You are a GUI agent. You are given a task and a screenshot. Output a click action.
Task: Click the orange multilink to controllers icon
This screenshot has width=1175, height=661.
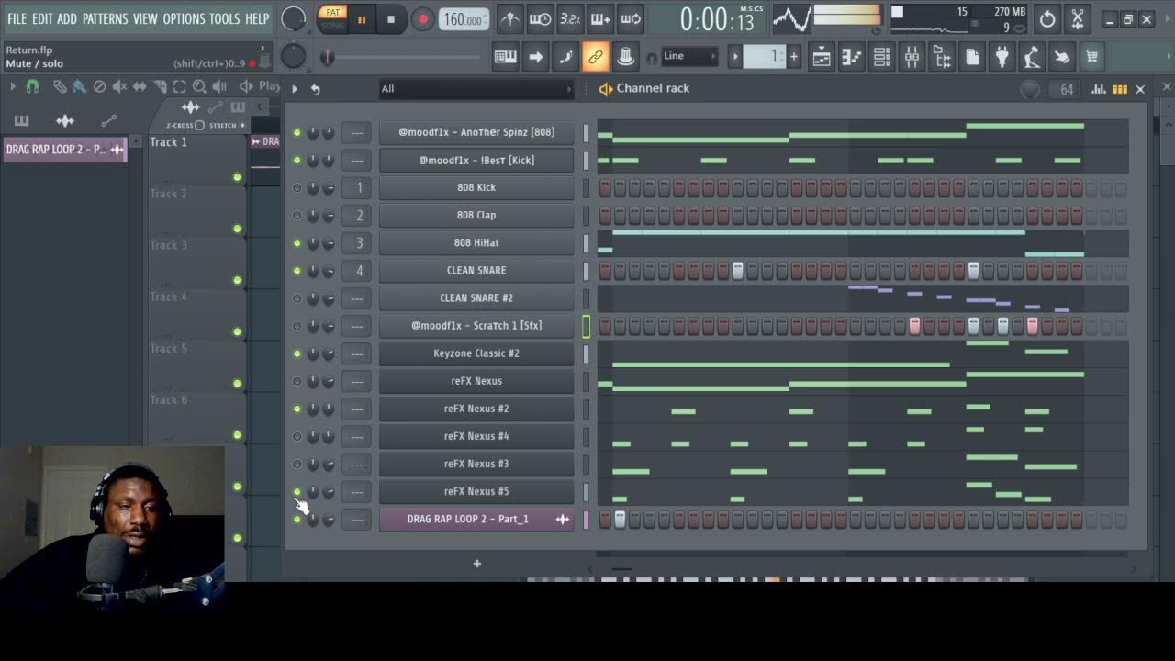596,57
